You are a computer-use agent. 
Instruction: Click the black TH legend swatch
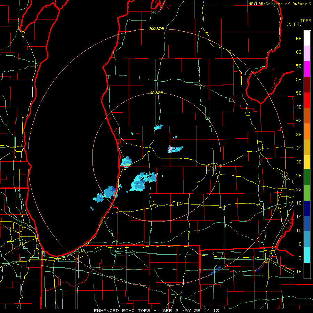[x=307, y=271]
